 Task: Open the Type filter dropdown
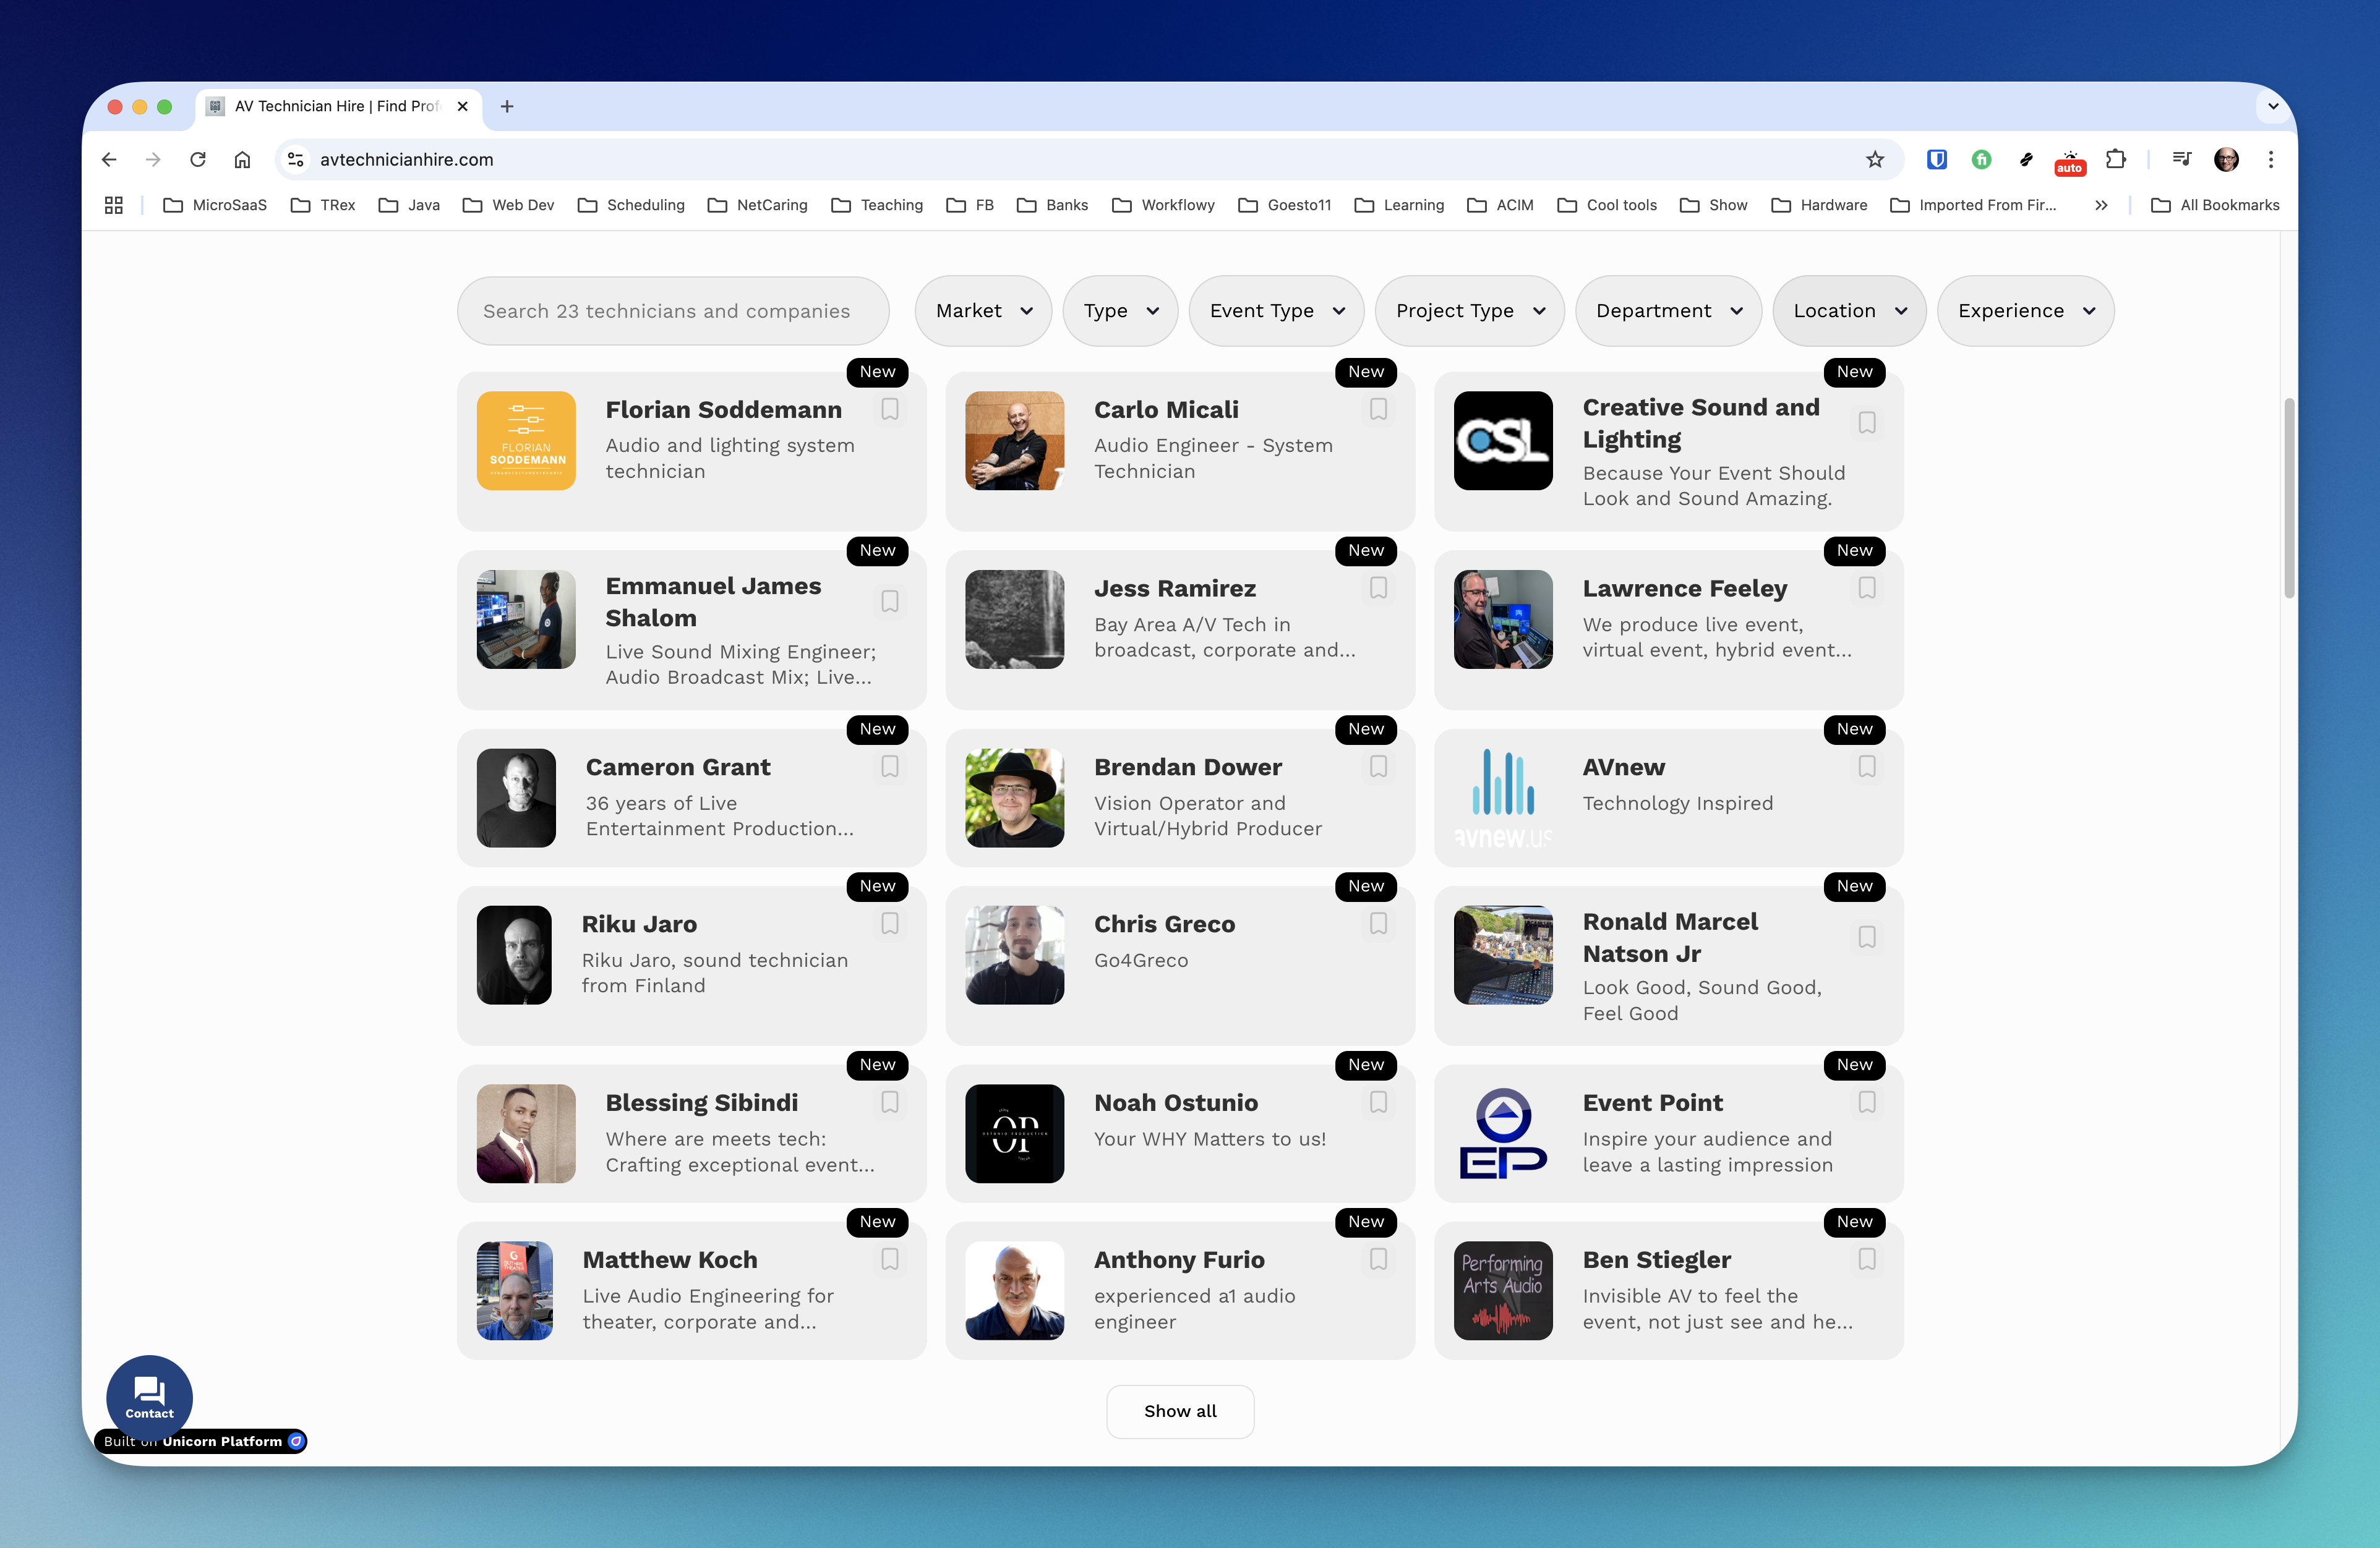[1120, 311]
